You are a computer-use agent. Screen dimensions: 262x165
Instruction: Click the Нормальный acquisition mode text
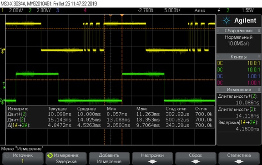(239, 37)
